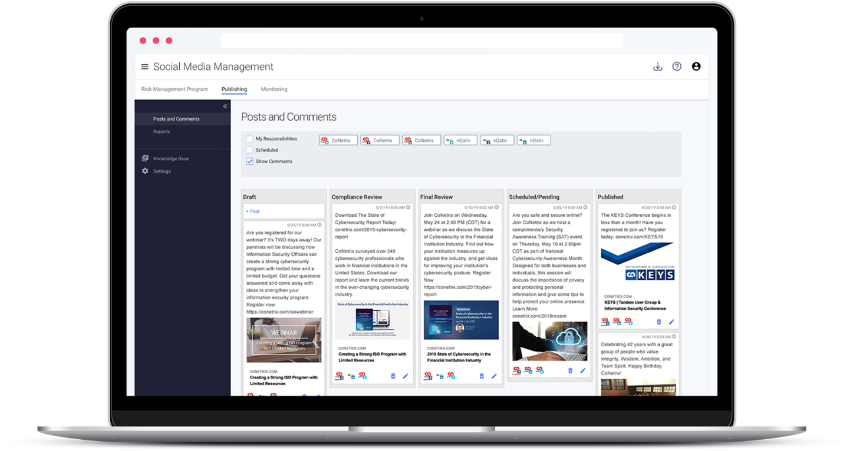
Task: Enable the My Responsibilities checkbox
Action: click(x=249, y=139)
